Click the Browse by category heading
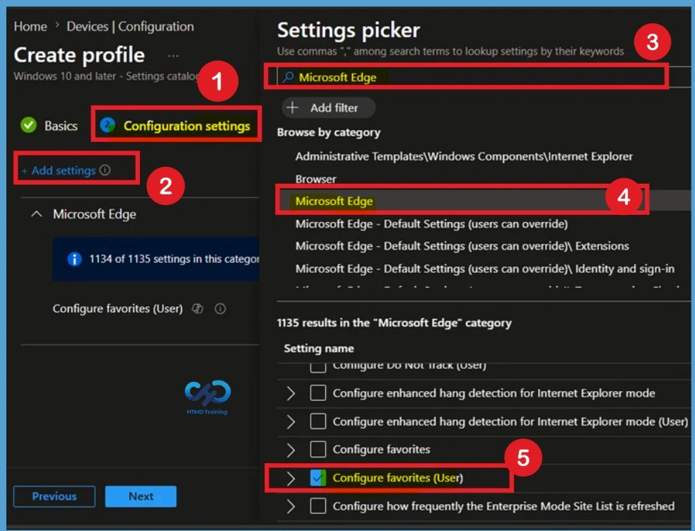695x531 pixels. pos(329,132)
